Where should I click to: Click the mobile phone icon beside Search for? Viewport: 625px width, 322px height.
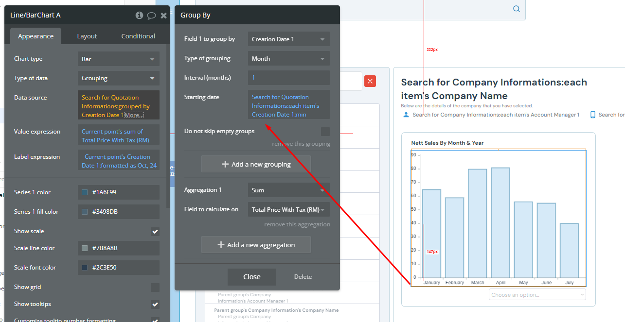pos(593,115)
